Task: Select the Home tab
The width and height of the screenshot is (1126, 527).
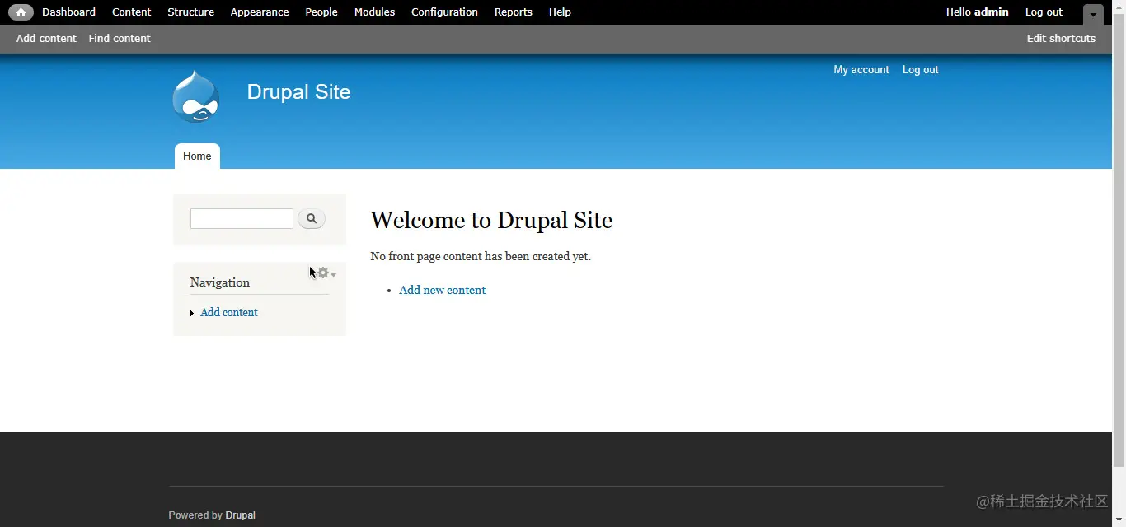Action: point(197,156)
